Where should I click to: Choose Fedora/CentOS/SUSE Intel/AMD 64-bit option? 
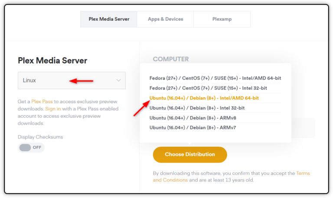tap(215, 78)
